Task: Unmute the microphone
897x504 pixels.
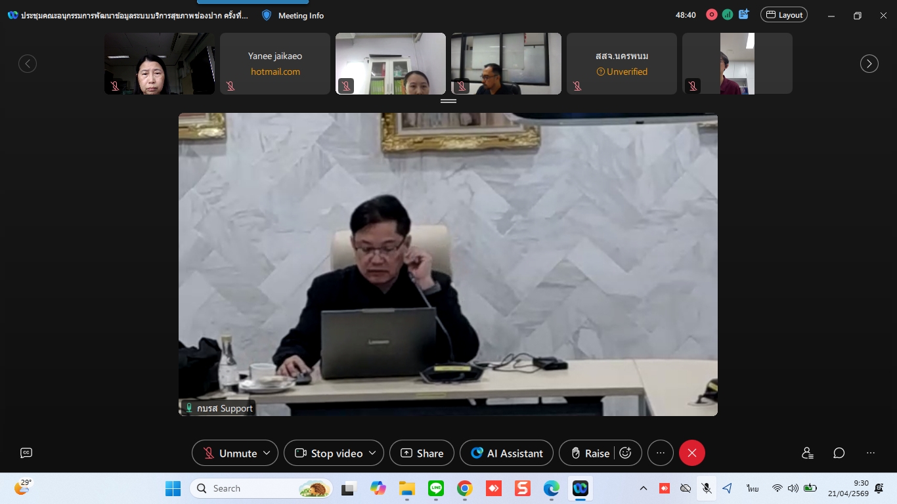Action: click(x=230, y=453)
